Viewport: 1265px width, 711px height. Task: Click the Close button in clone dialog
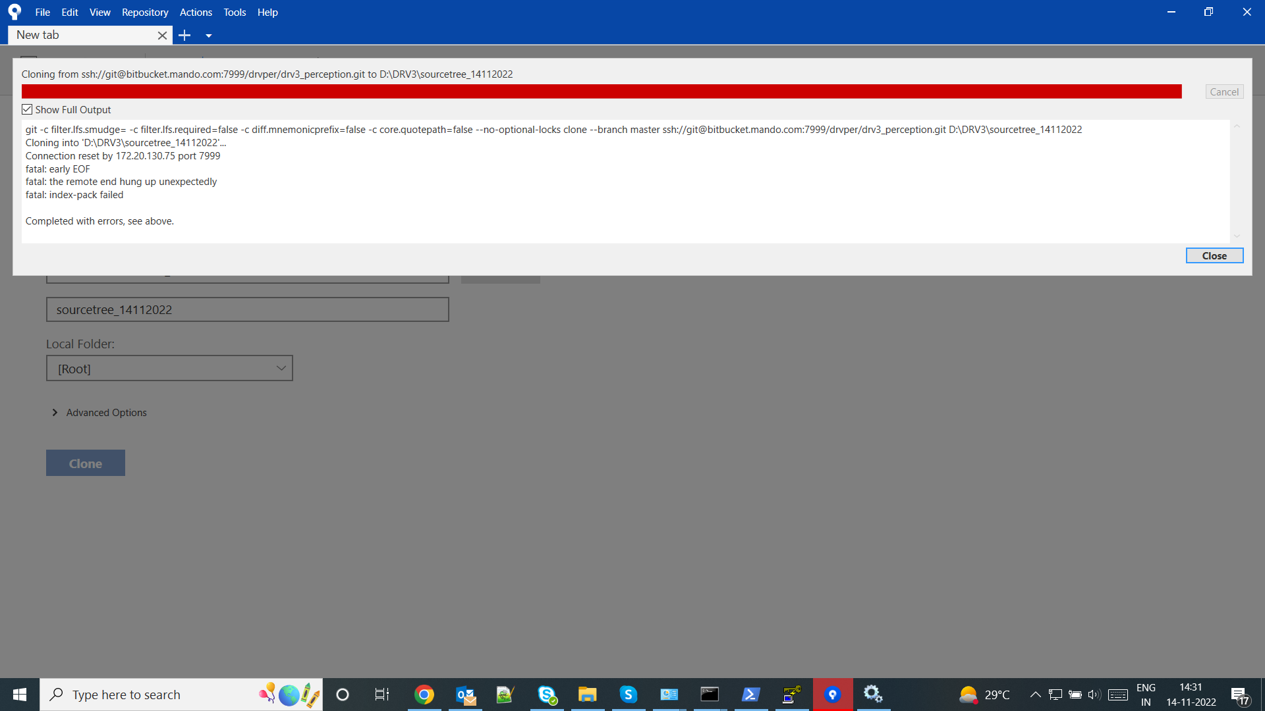tap(1214, 255)
